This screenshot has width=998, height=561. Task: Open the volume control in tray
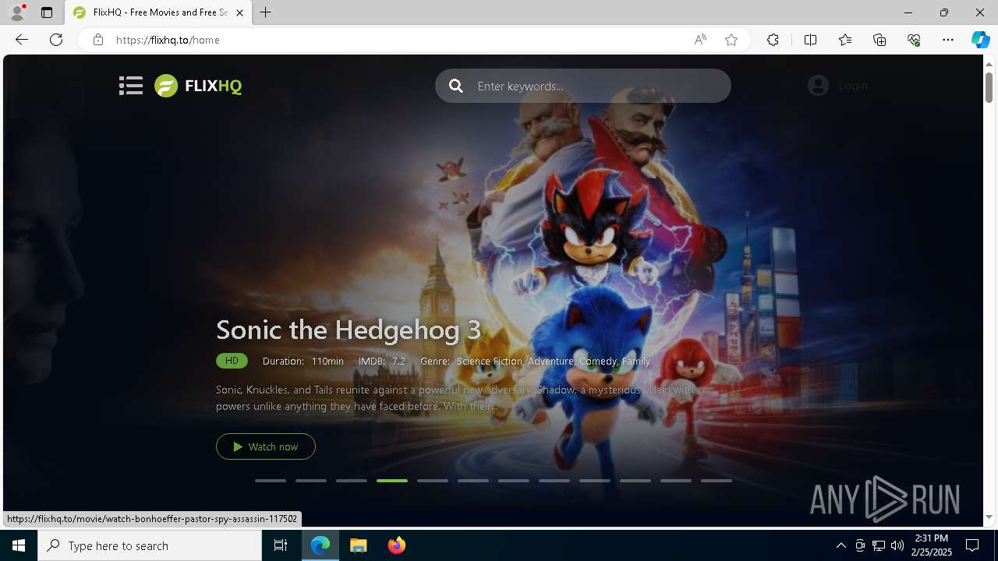coord(897,545)
